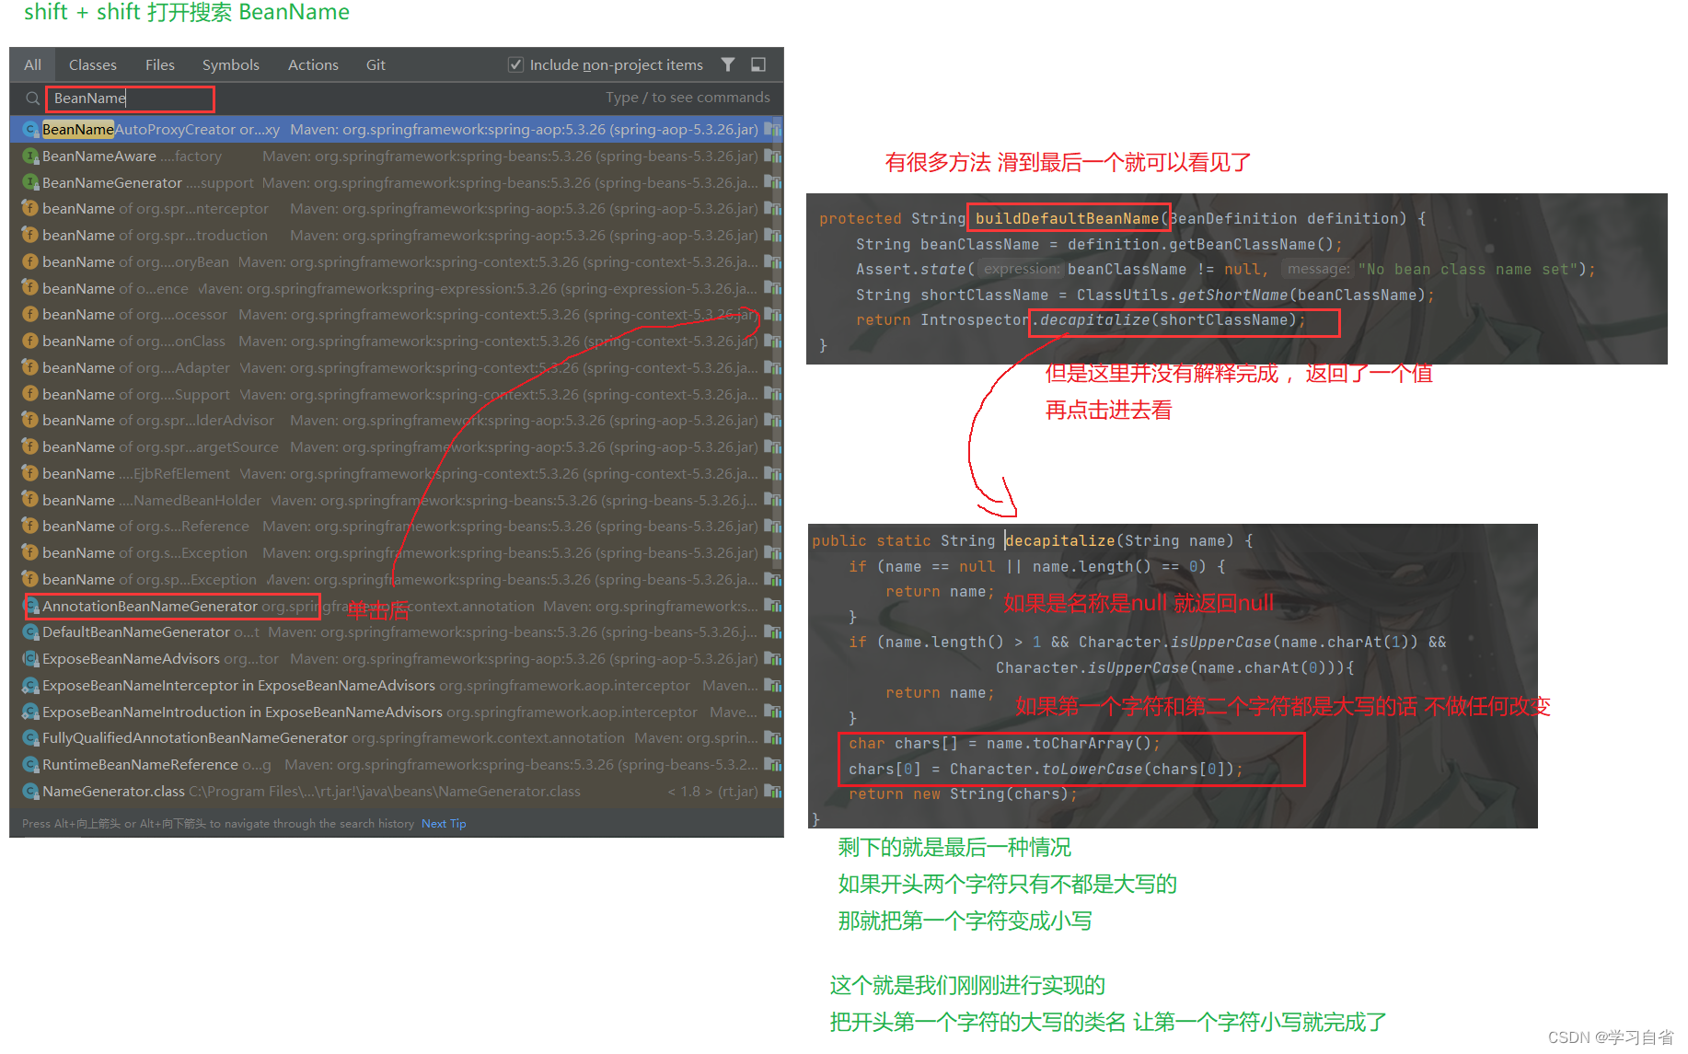Viewport: 1688px width, 1054px height.
Task: Open RuntimeBeanNameReference result
Action: tap(397, 765)
